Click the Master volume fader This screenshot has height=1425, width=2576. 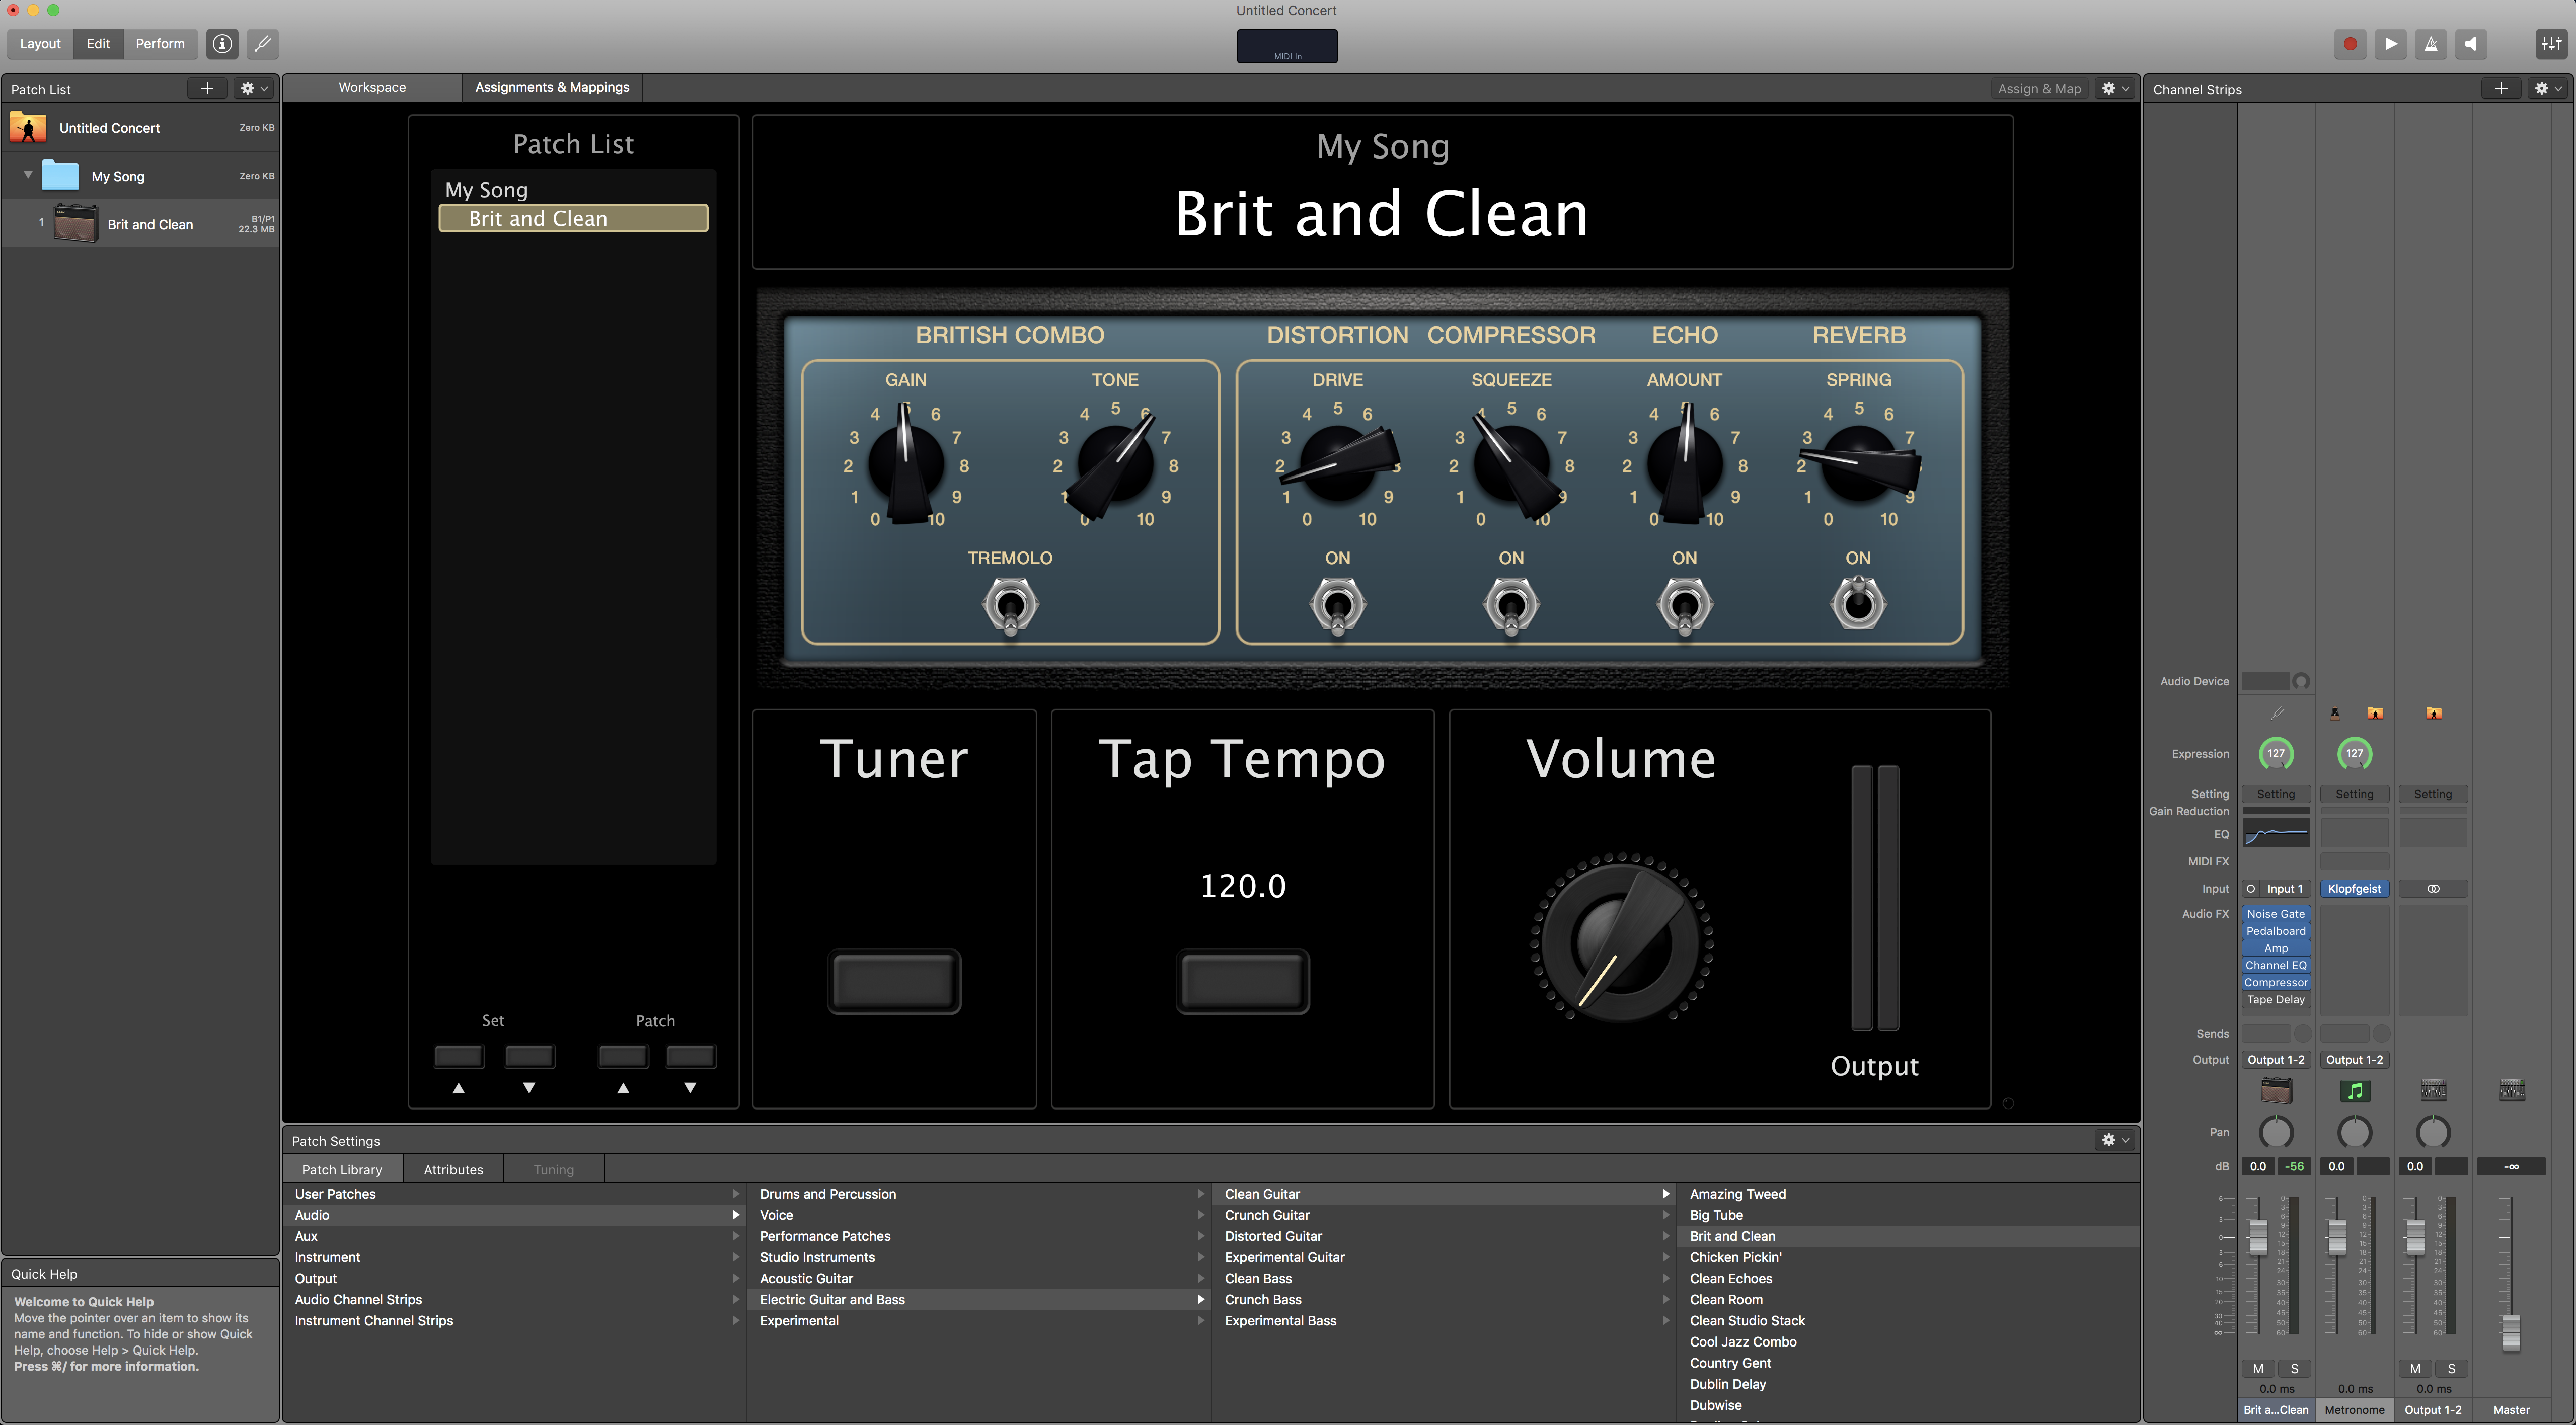click(x=2511, y=1331)
